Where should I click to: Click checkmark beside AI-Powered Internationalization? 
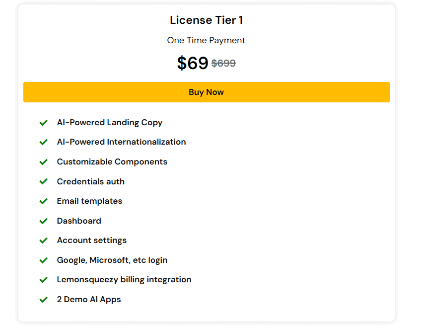pos(44,142)
